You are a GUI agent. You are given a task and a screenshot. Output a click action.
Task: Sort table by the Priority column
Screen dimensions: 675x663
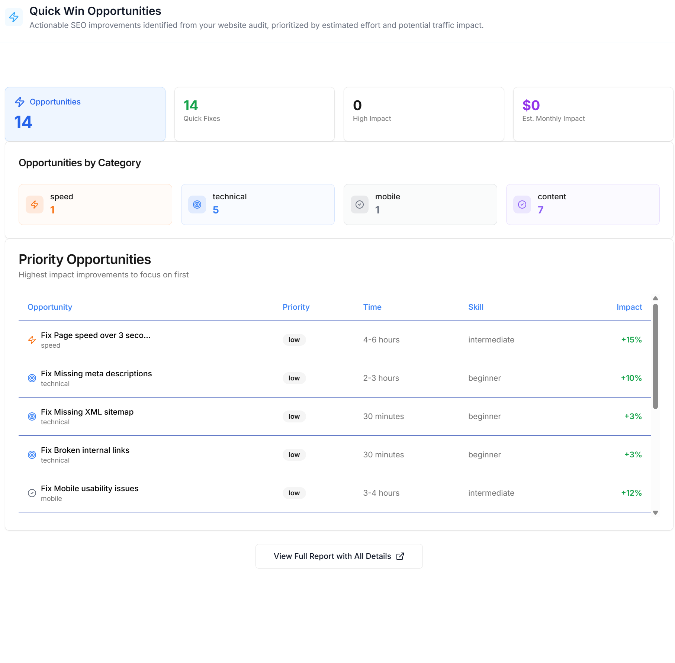(296, 307)
